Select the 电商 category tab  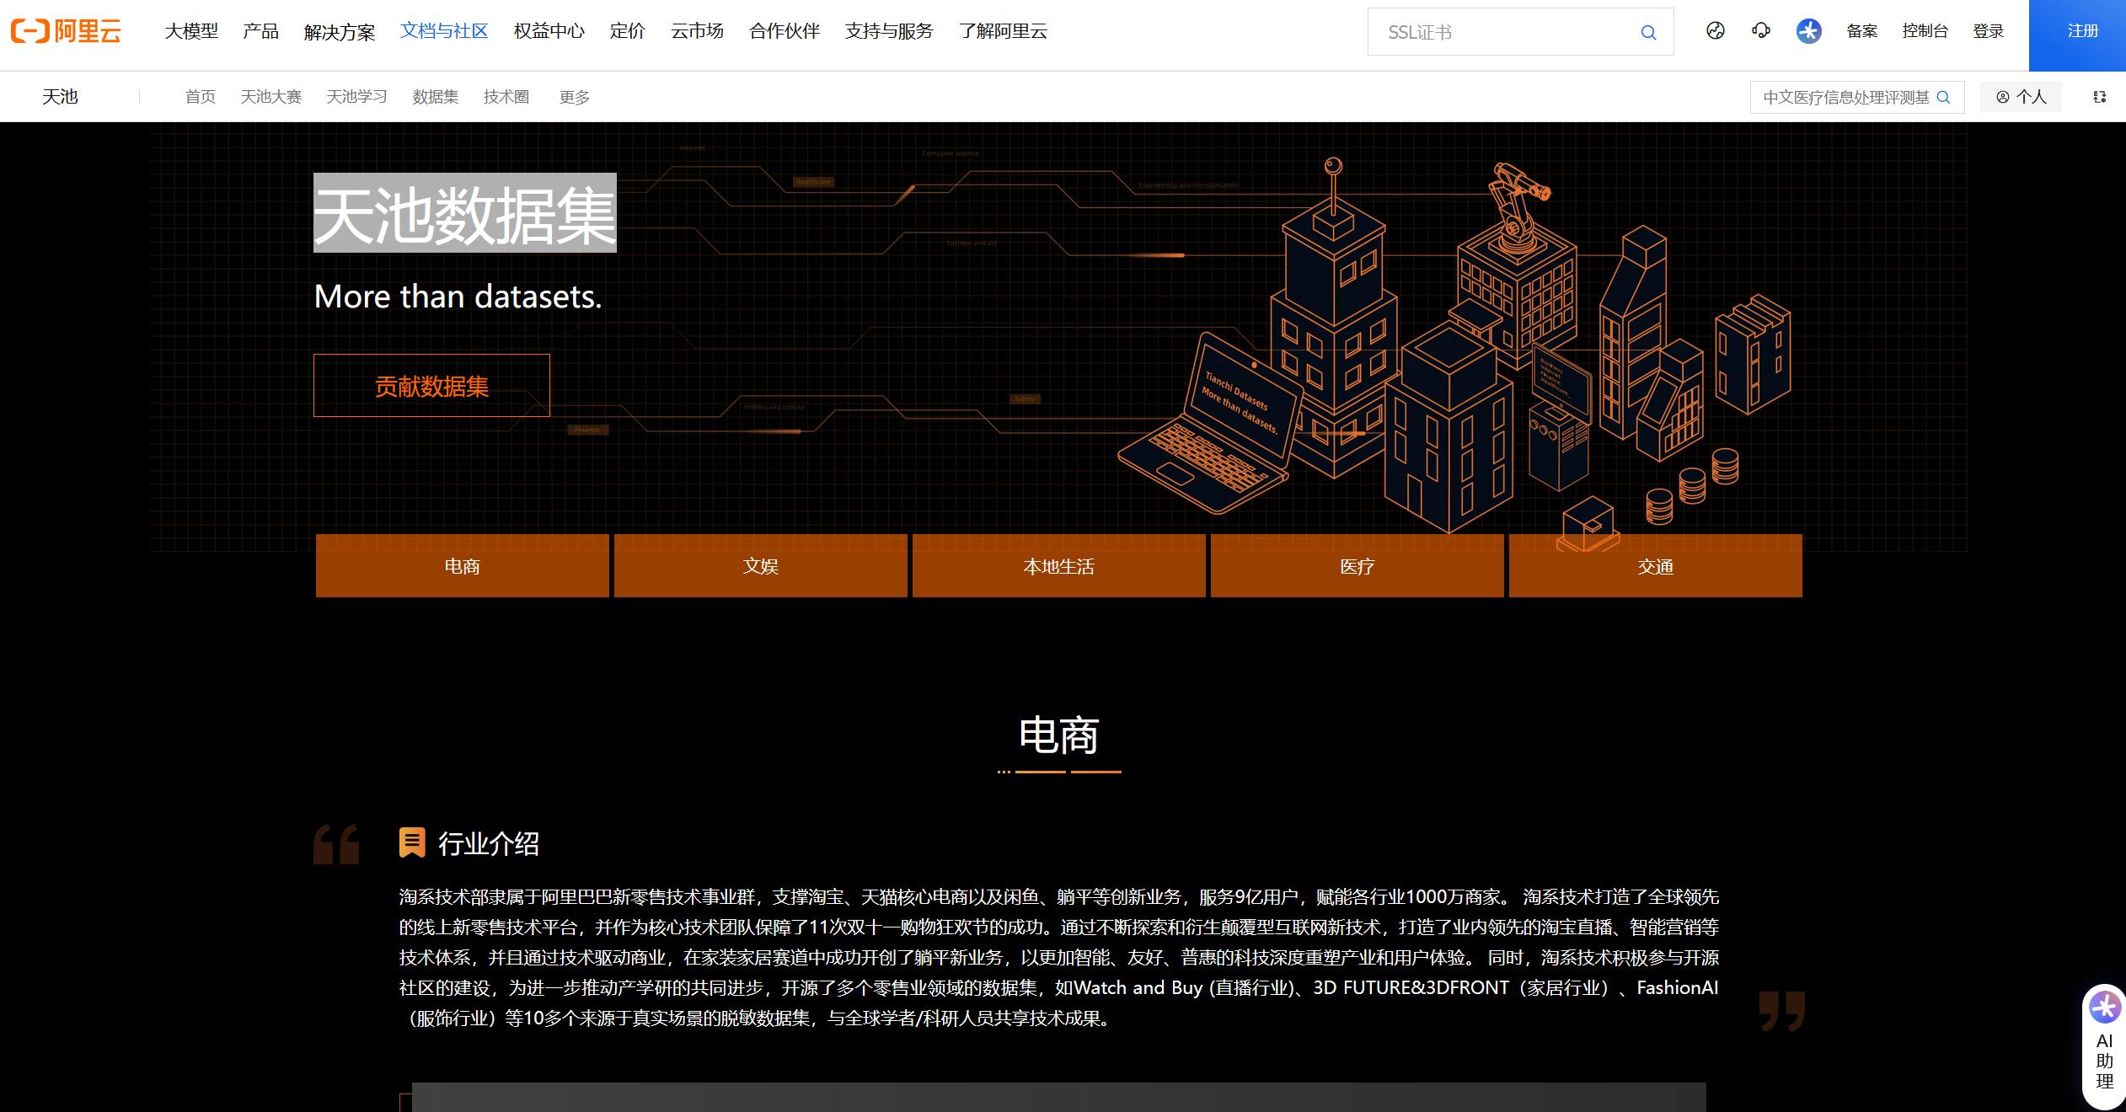pyautogui.click(x=462, y=566)
